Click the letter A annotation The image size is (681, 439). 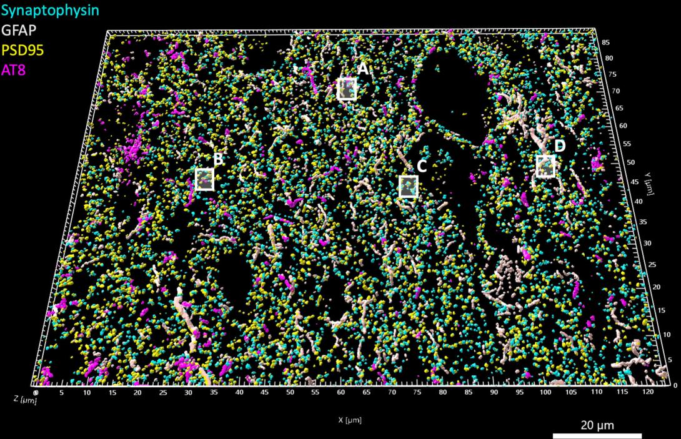pyautogui.click(x=362, y=70)
